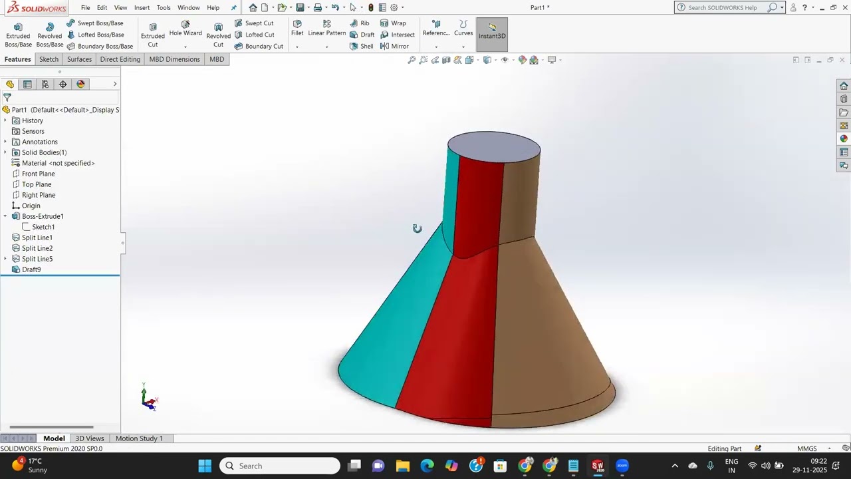Screen dimensions: 851x479
Task: Pin the menu bar with pushpin
Action: (x=233, y=8)
